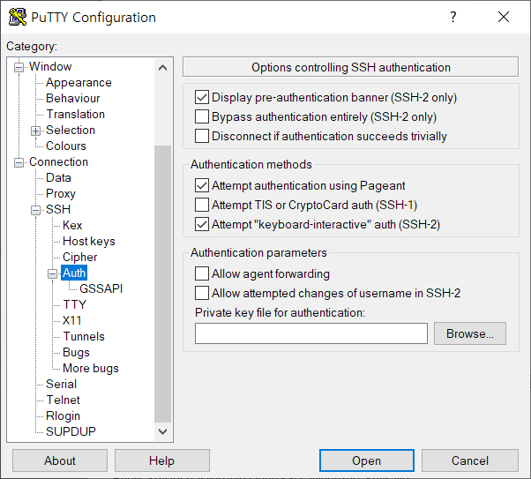Toggle Attempt authentication using Pageant checkbox
The width and height of the screenshot is (531, 479).
201,185
